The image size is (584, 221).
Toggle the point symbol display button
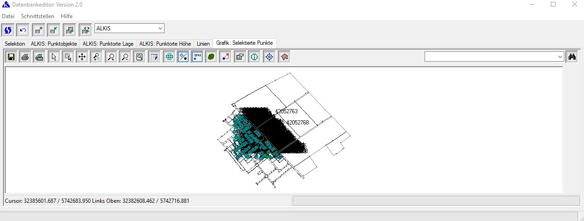(x=183, y=57)
